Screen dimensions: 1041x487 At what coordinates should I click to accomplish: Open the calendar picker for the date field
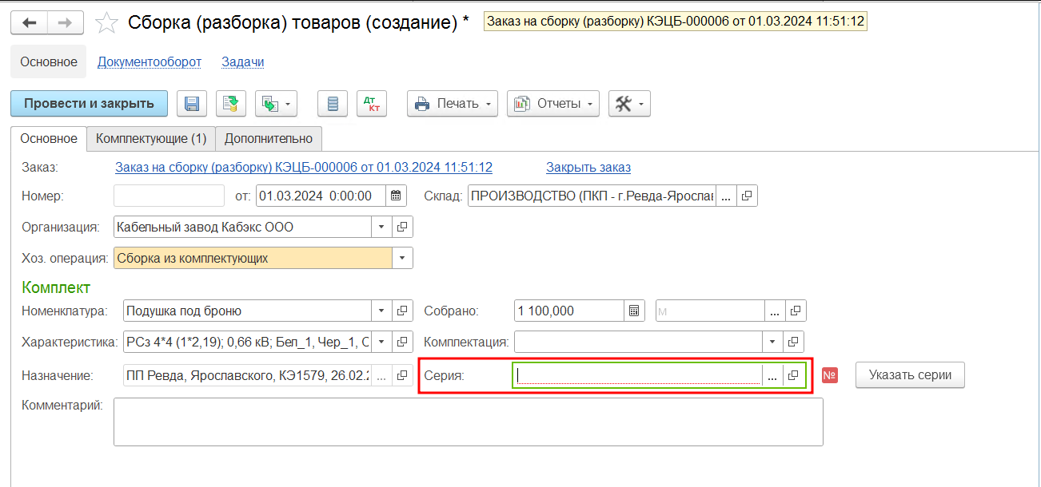click(x=397, y=196)
